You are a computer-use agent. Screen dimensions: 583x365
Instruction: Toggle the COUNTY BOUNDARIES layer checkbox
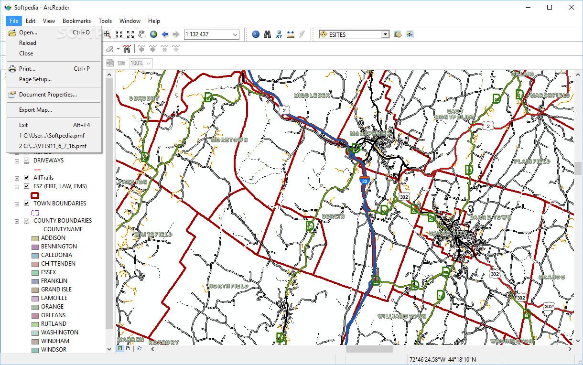pyautogui.click(x=27, y=221)
